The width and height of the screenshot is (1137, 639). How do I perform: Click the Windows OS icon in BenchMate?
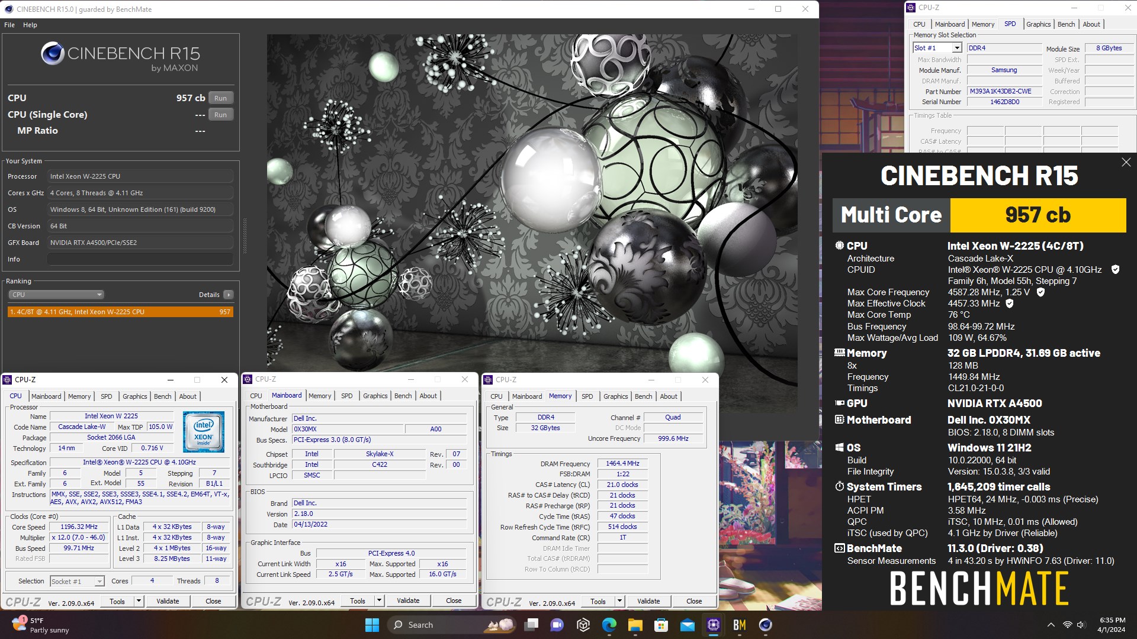click(839, 448)
